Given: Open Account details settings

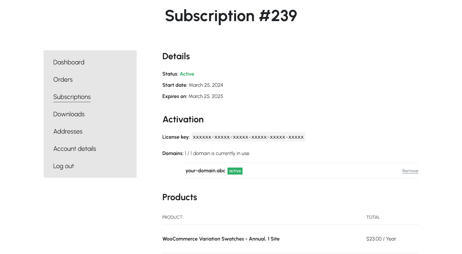Looking at the screenshot, I should click(x=74, y=149).
